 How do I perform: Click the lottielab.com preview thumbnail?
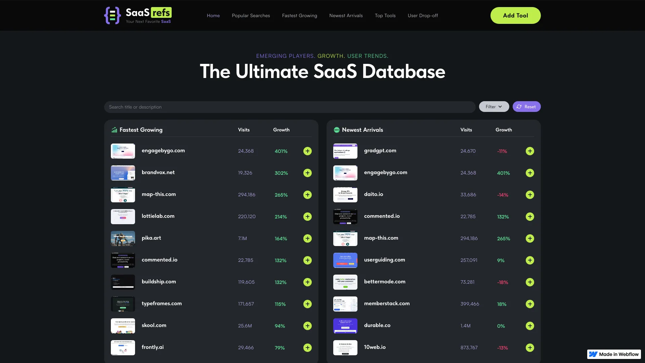point(123,216)
